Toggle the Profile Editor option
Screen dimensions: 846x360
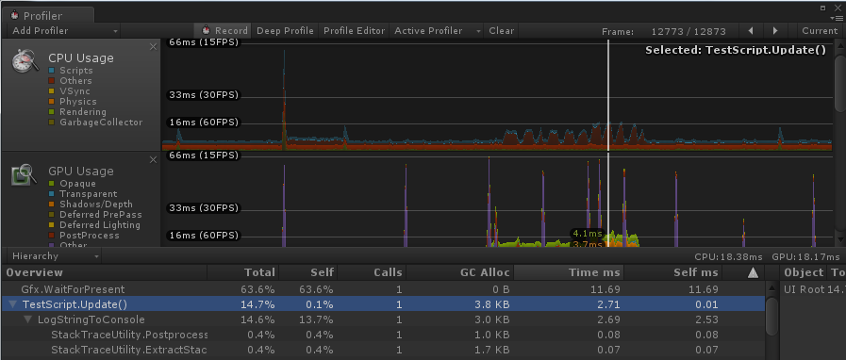tap(355, 31)
